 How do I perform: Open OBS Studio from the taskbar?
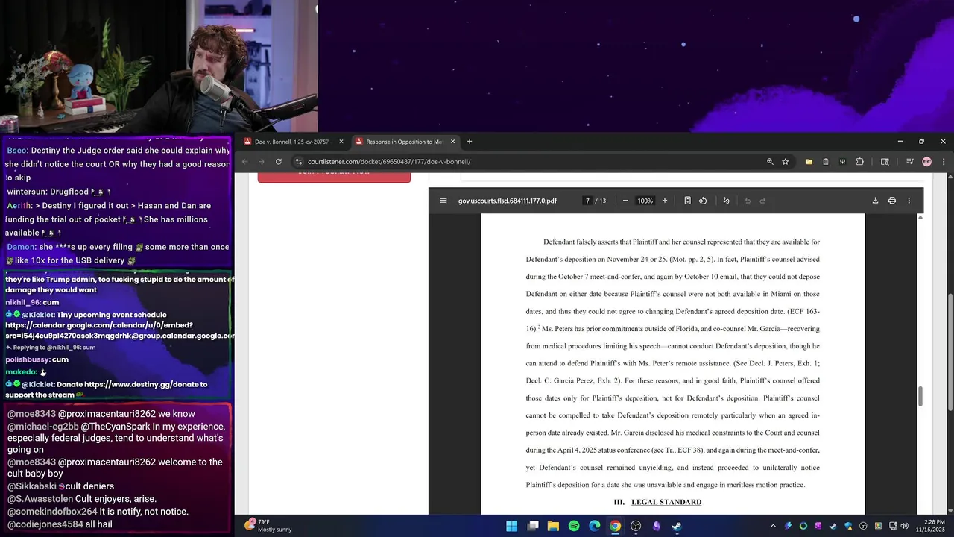tap(636, 526)
